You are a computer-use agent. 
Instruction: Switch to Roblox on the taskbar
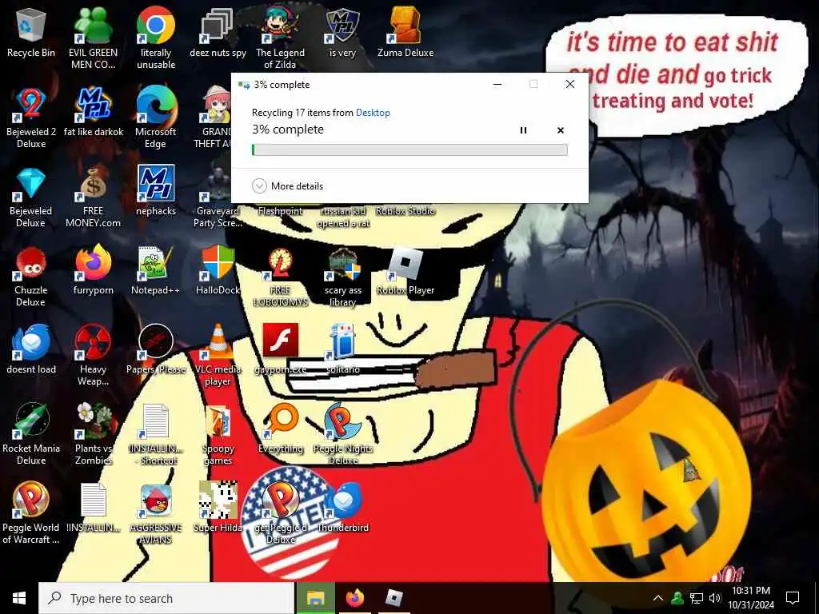pos(394,598)
